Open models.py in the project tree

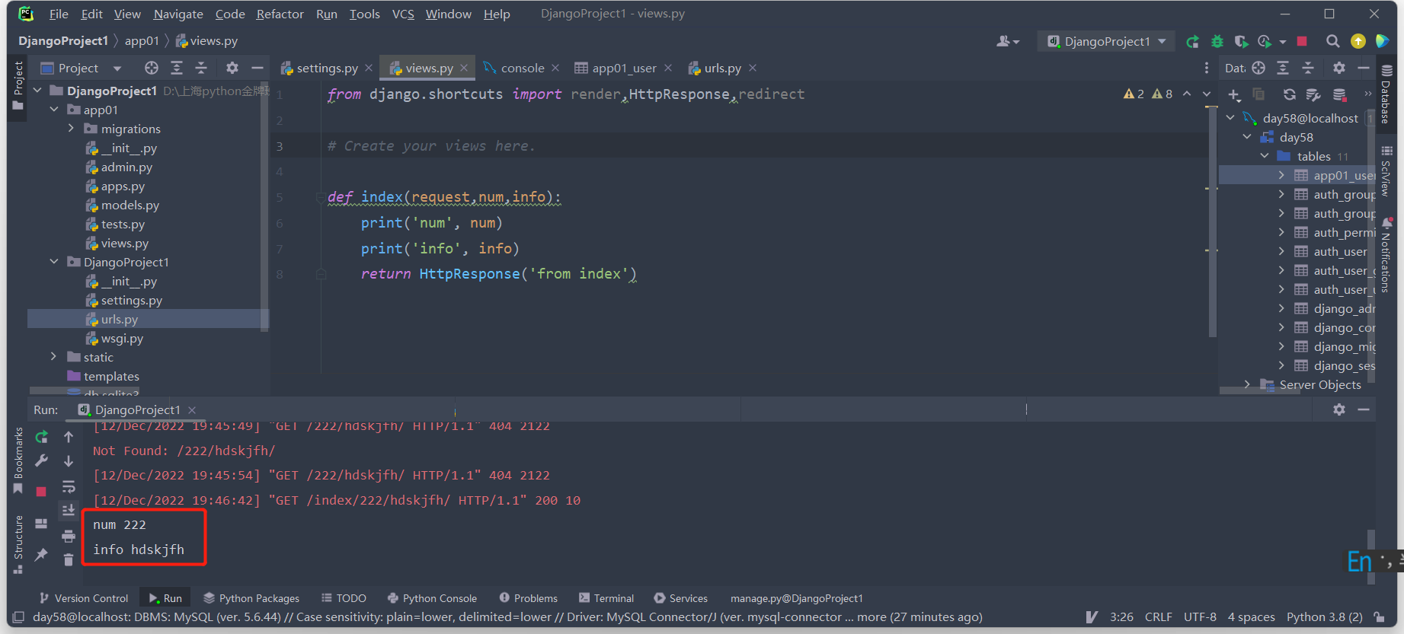(x=130, y=205)
